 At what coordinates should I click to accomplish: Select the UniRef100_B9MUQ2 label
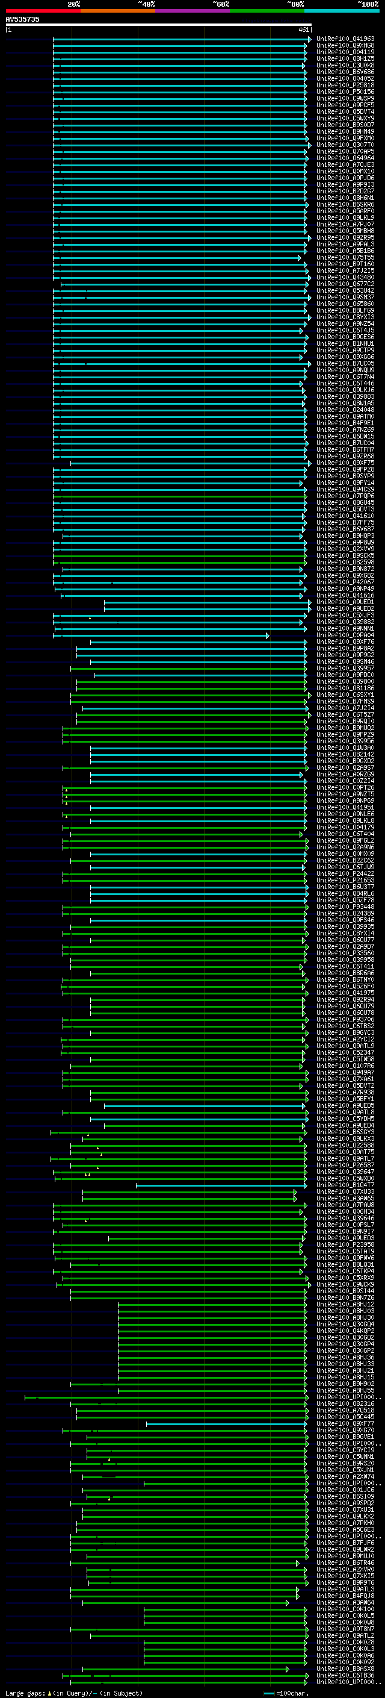pyautogui.click(x=345, y=728)
